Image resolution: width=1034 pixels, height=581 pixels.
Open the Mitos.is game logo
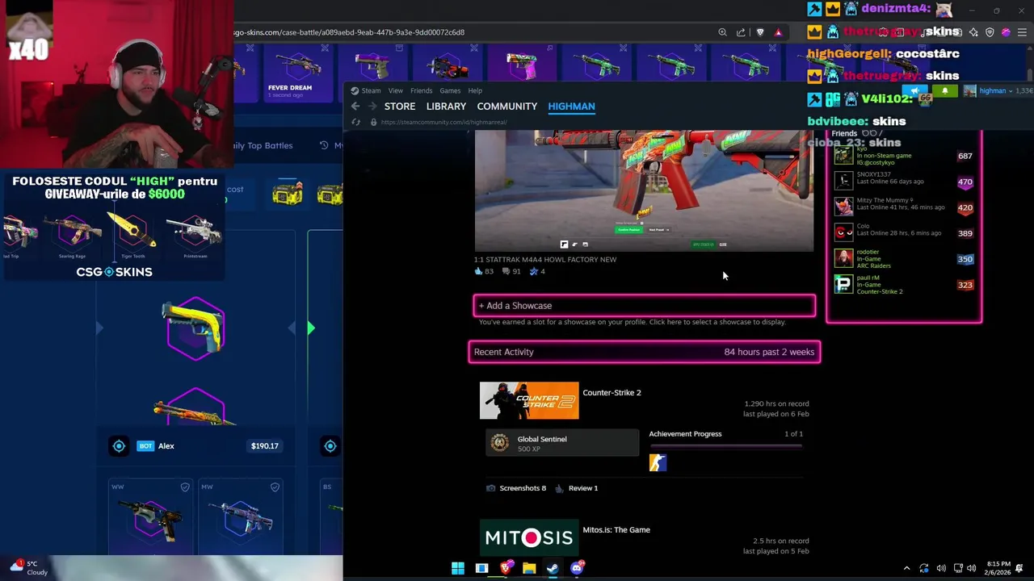pyautogui.click(x=529, y=537)
